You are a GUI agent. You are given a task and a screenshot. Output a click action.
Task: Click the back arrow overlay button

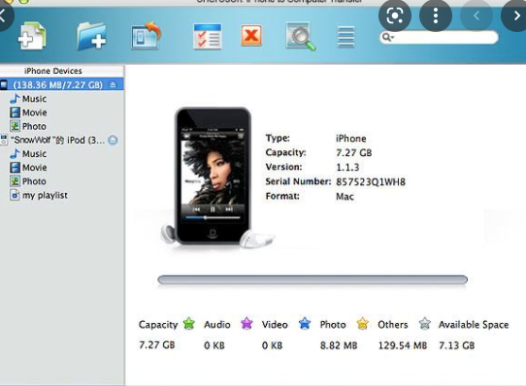3,16
